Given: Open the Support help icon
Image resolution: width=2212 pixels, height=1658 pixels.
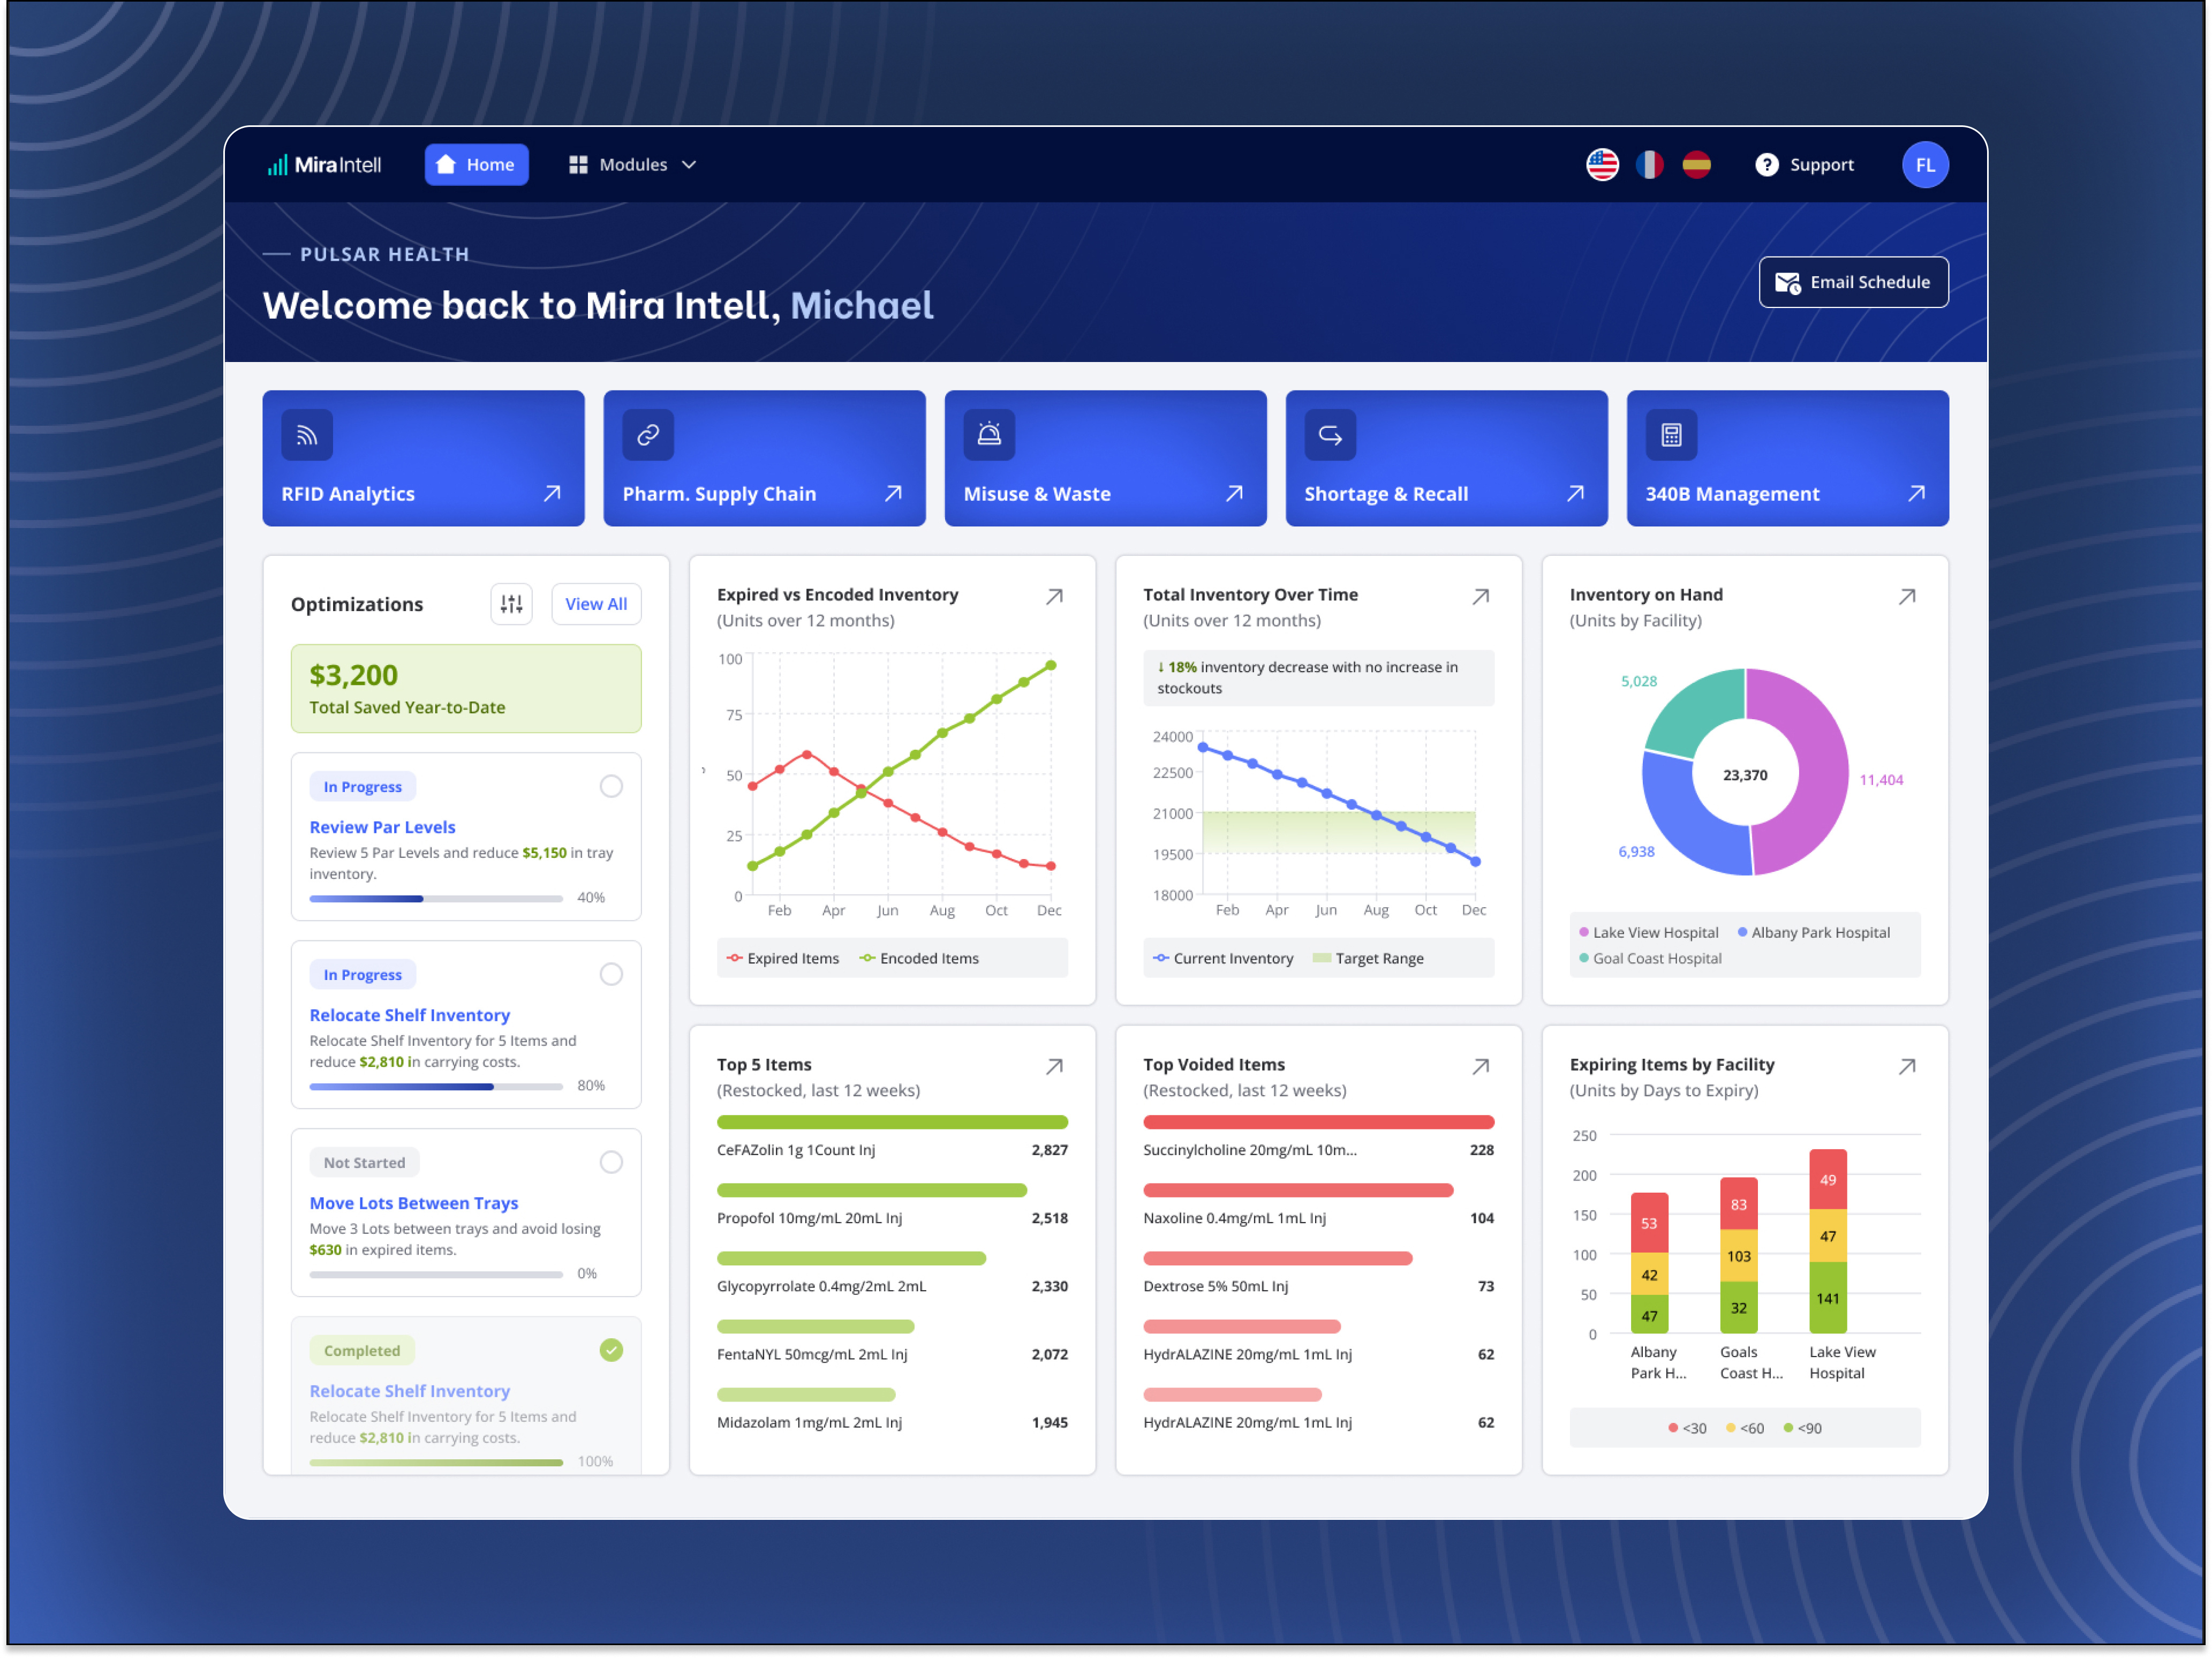Looking at the screenshot, I should coord(1766,164).
